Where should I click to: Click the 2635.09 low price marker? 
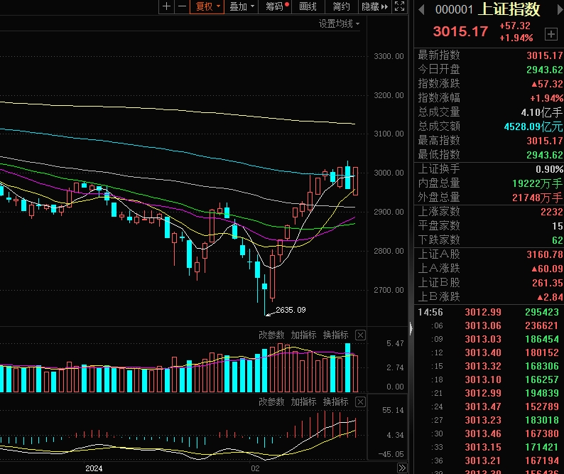(x=291, y=310)
